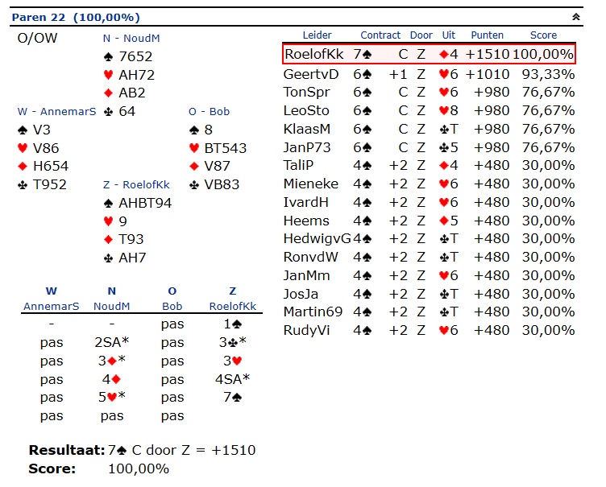Select the Heems result row

tap(429, 221)
